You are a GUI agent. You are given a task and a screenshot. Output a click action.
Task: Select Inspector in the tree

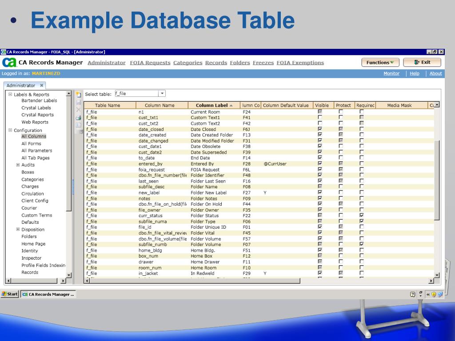click(32, 258)
